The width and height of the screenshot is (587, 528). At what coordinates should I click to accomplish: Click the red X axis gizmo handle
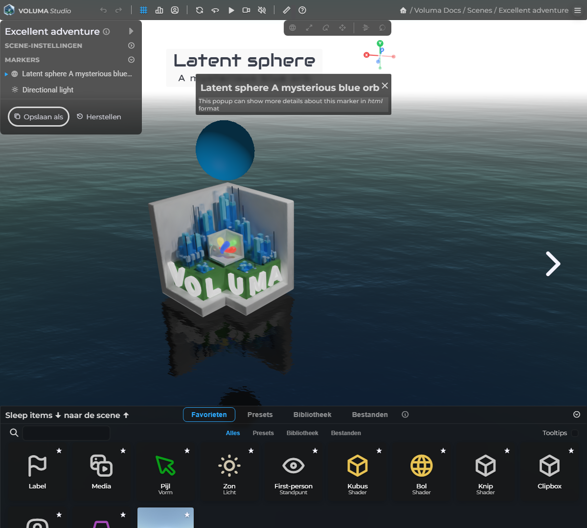(366, 55)
